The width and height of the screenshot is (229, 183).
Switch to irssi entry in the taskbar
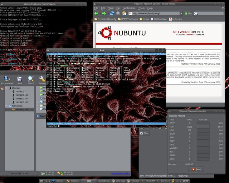[89, 181]
